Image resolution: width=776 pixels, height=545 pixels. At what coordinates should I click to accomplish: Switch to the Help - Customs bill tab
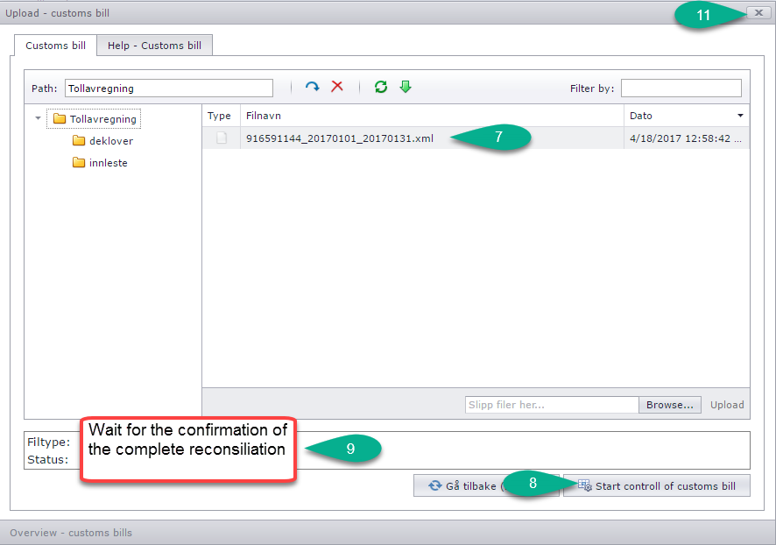(x=154, y=45)
